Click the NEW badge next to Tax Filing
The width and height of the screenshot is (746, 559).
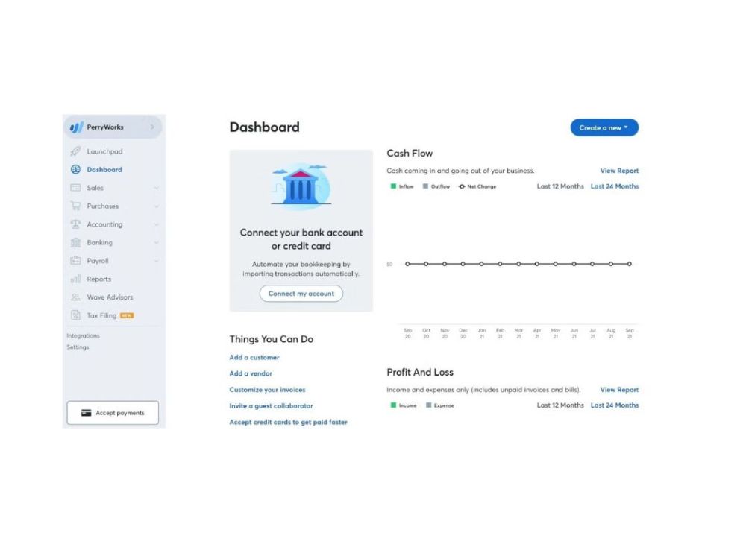point(127,315)
